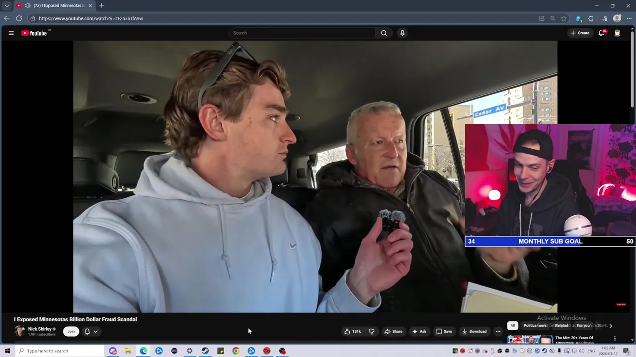Click the Create button
Image resolution: width=636 pixels, height=357 pixels.
tap(580, 33)
